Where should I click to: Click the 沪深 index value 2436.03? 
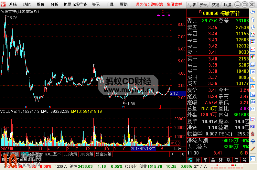(85, 166)
